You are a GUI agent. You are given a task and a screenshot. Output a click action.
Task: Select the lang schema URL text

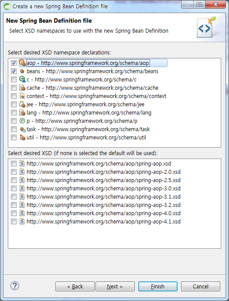89,112
